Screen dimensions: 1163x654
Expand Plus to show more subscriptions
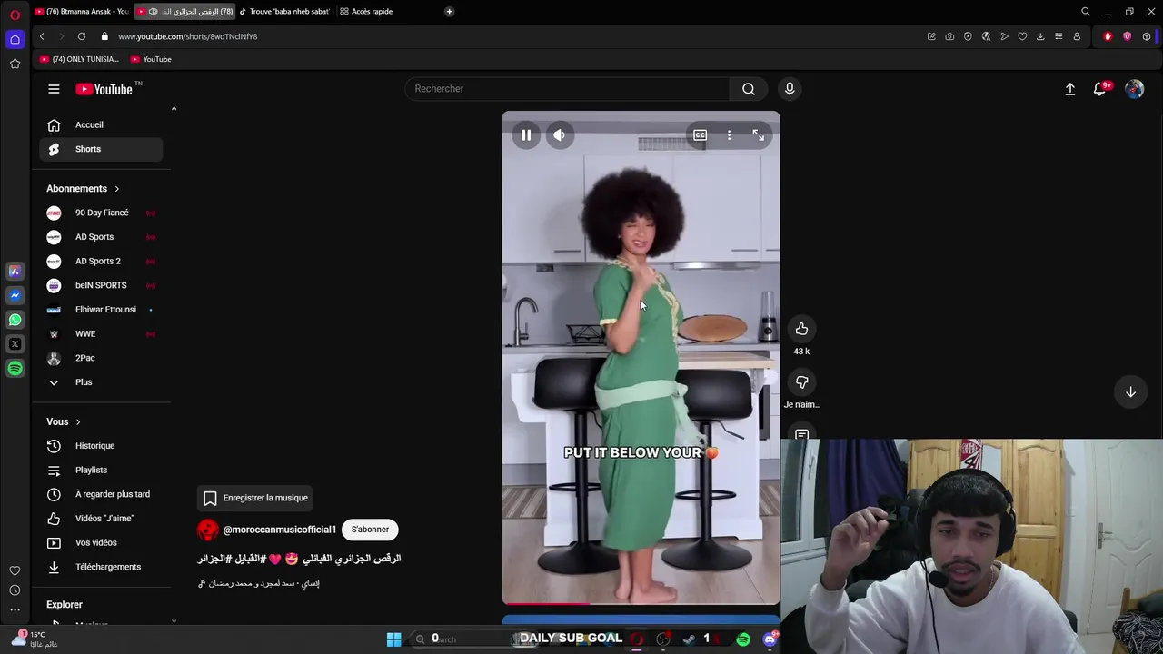[x=101, y=382]
